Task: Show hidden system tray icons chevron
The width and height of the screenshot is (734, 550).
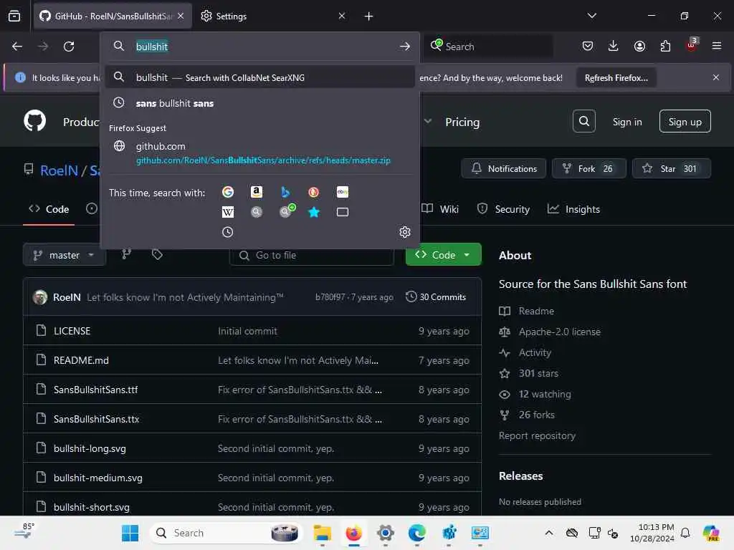Action: coord(549,533)
